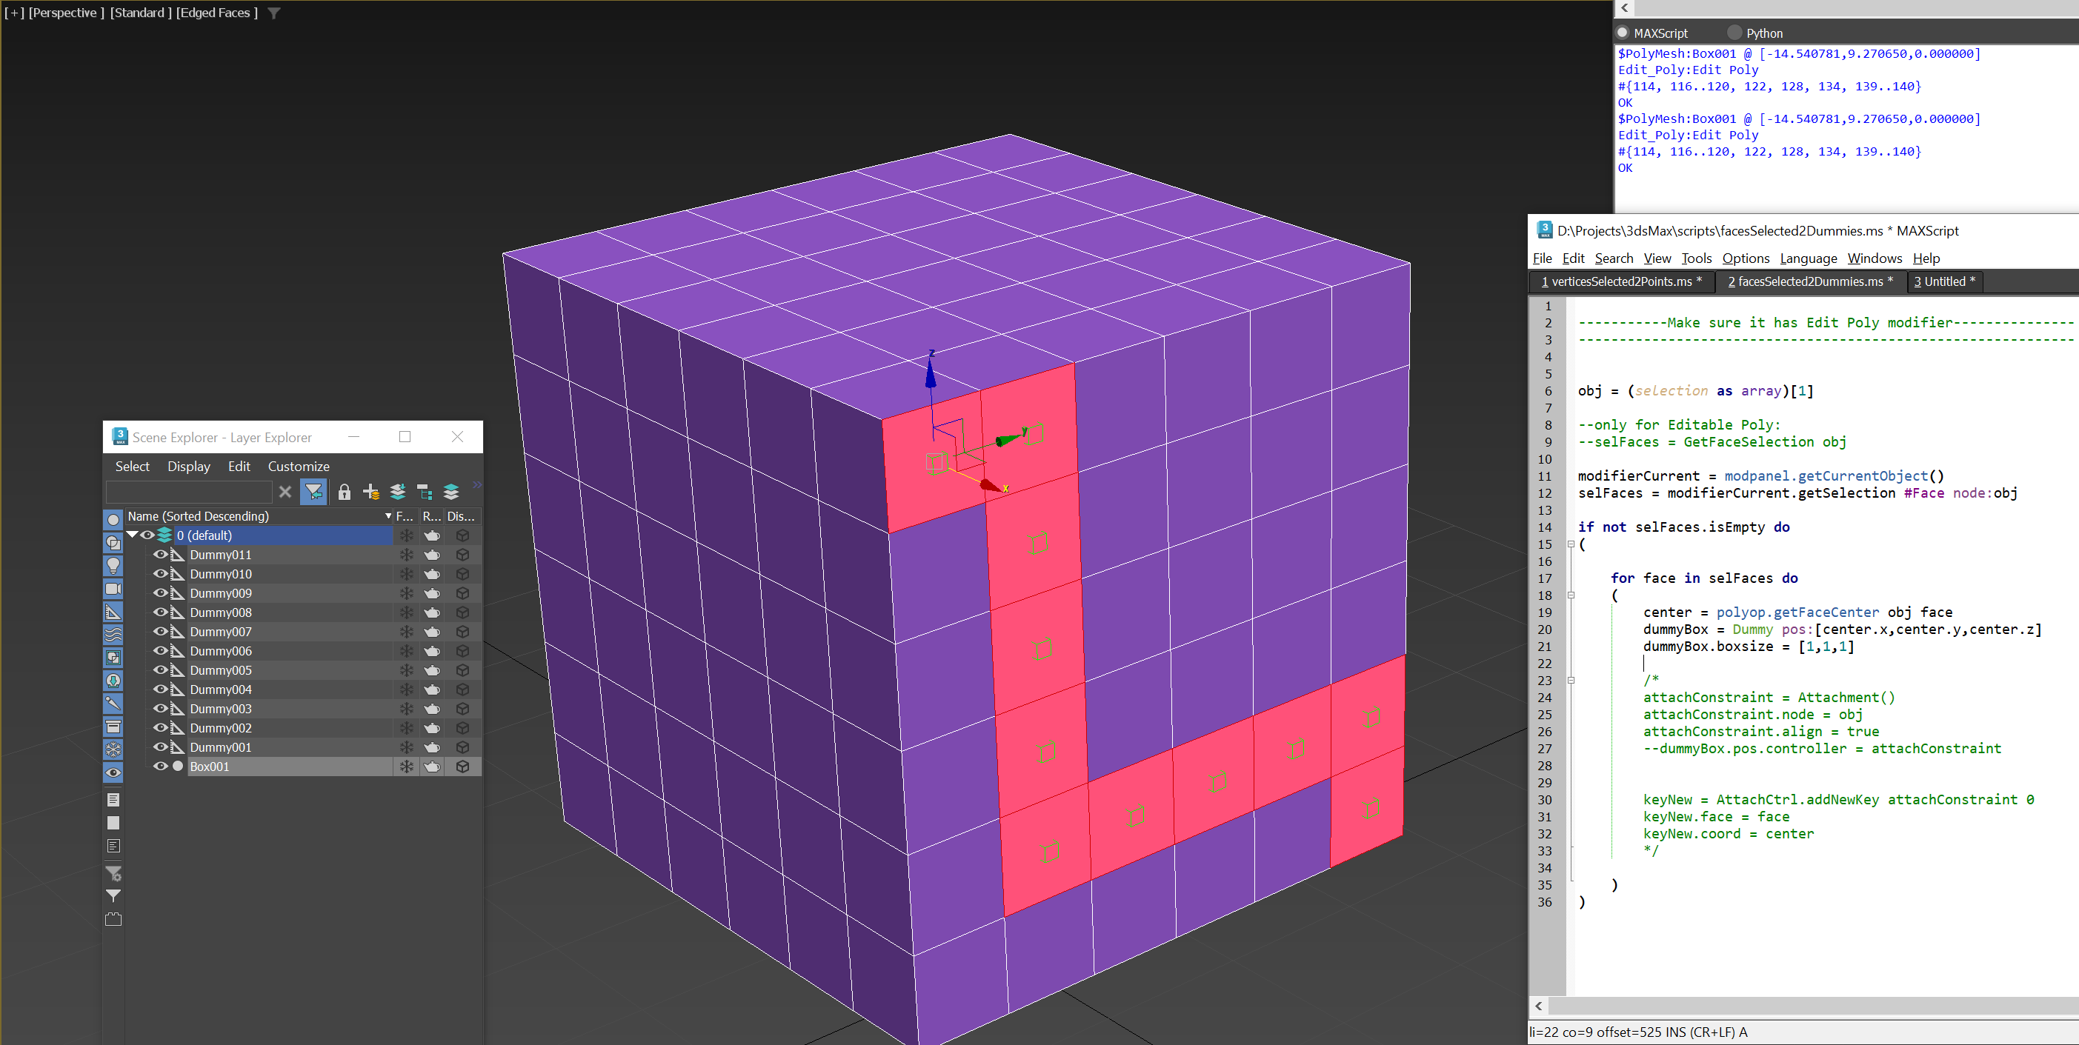
Task: Hide Dummy011 using its eye icon
Action: coord(160,555)
